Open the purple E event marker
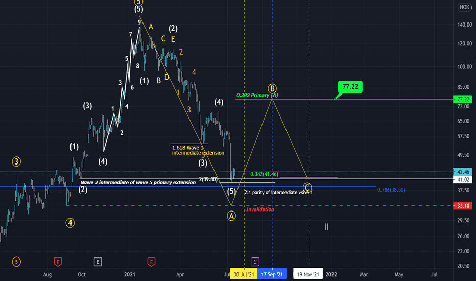The height and width of the screenshot is (281, 476). pos(255,262)
